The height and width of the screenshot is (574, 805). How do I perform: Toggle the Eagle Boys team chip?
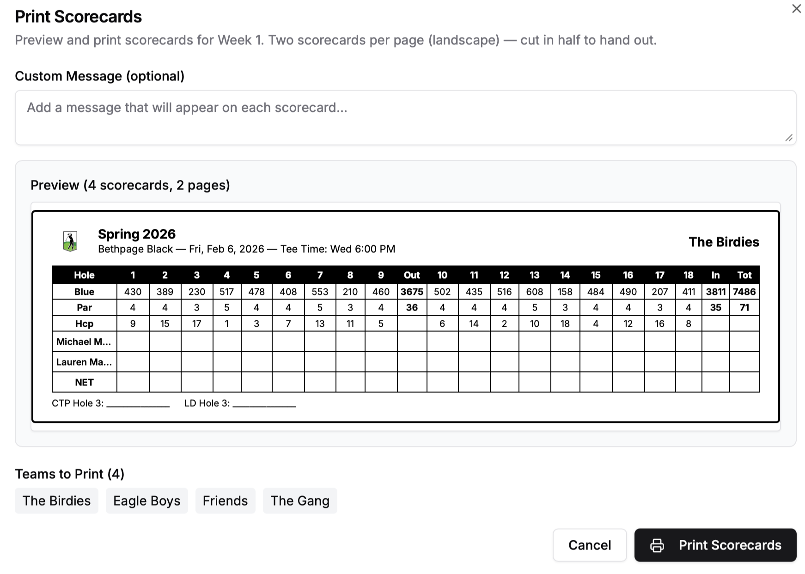coord(147,501)
